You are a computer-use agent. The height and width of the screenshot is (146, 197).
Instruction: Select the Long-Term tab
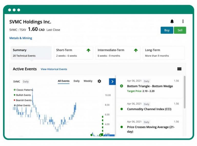pyautogui.click(x=164, y=53)
